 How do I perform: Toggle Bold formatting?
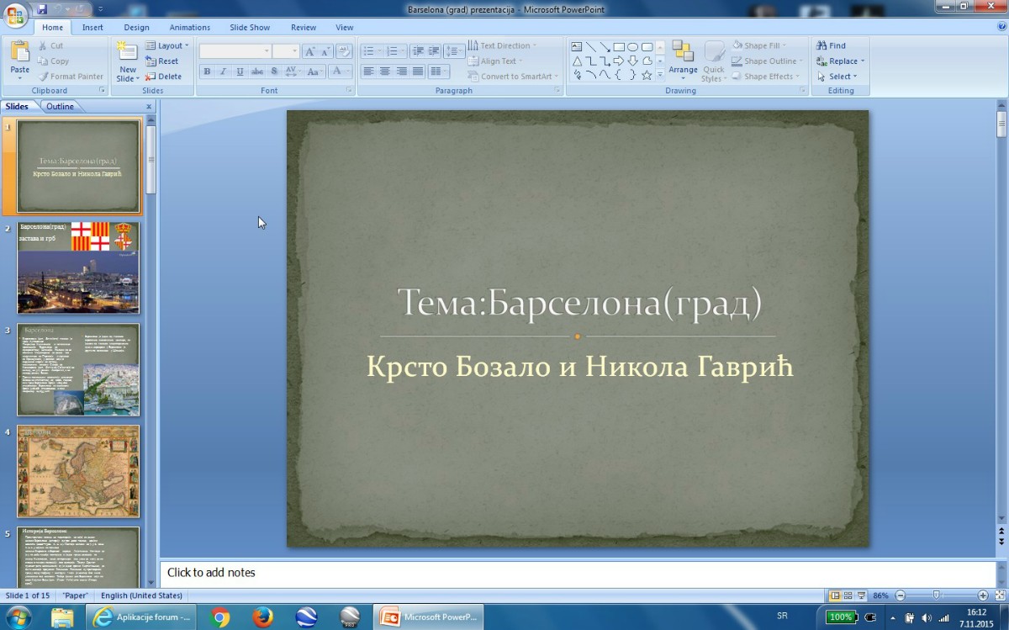pyautogui.click(x=207, y=71)
